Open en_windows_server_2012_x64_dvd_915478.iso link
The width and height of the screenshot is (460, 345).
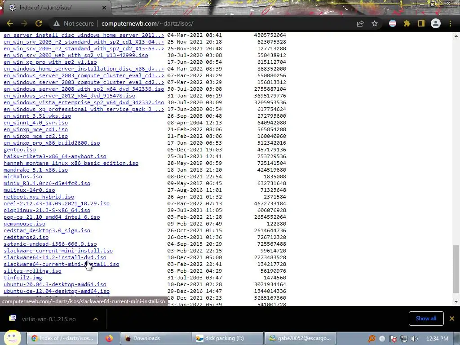pyautogui.click(x=69, y=96)
